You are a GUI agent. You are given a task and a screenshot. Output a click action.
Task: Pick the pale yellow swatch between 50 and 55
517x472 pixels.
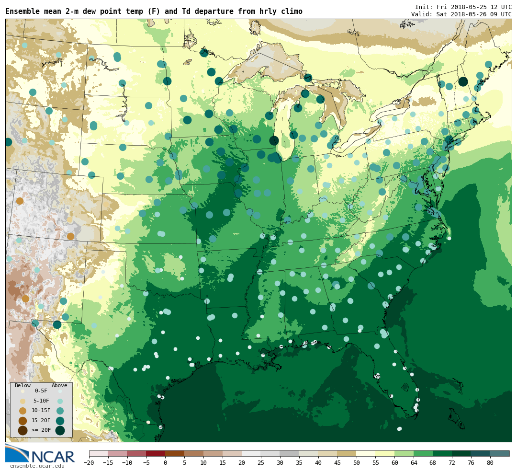tap(366, 453)
